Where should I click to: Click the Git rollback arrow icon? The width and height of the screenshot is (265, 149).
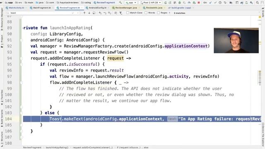click(x=225, y=2)
